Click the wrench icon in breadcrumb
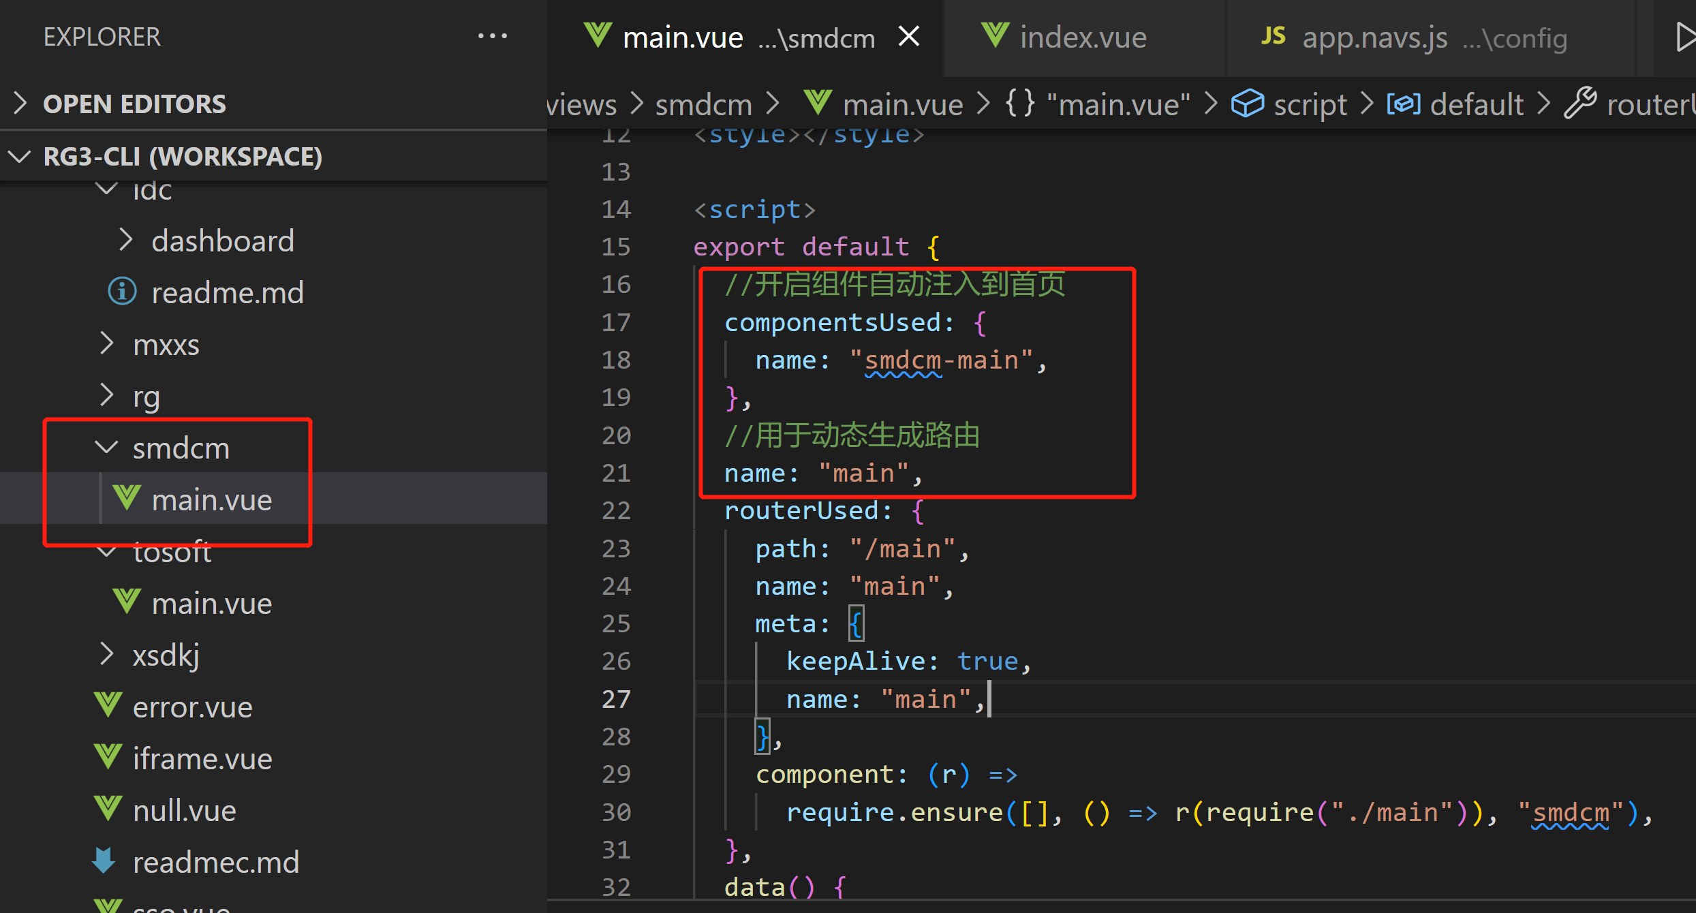This screenshot has width=1696, height=913. coord(1580,104)
